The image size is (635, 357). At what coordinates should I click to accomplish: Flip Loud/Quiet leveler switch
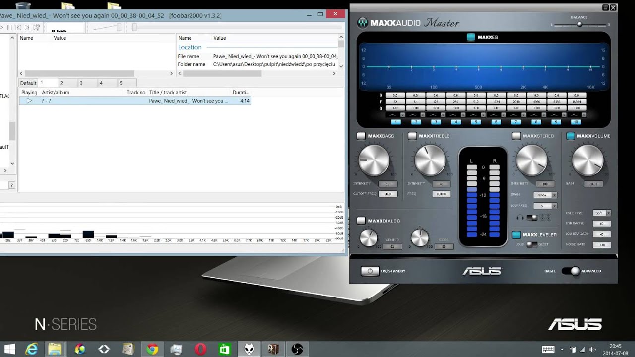tap(532, 244)
